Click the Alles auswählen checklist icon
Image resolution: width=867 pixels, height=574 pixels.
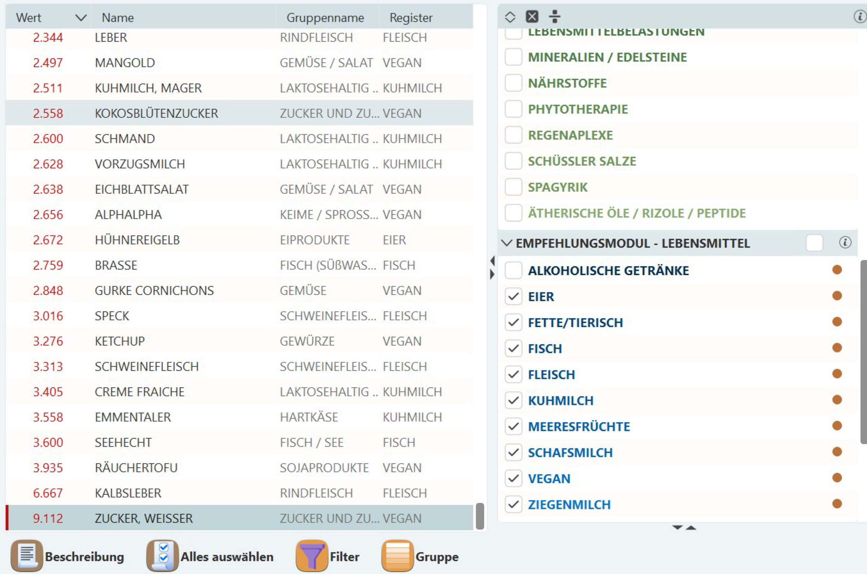click(x=162, y=556)
